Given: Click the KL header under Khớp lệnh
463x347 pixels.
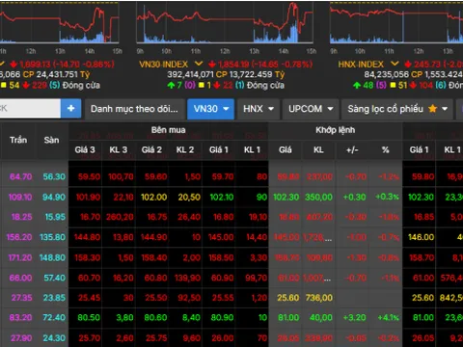Looking at the screenshot, I should click(x=318, y=149).
